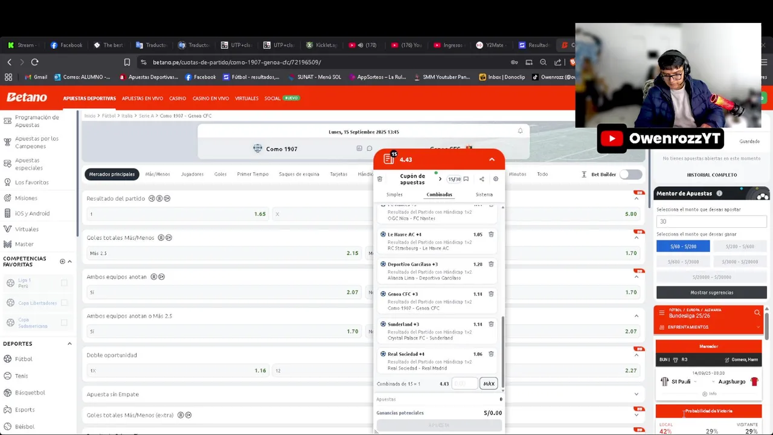Toggle Liga 1 Perú checkbox
Screen dimensions: 773x435
pyautogui.click(x=64, y=283)
